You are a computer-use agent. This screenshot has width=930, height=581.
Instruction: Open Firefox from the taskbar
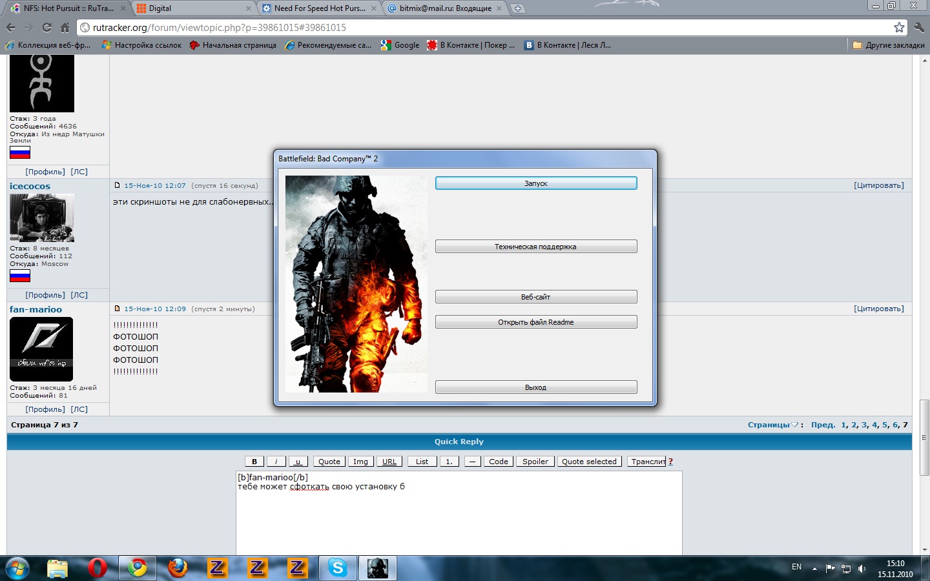(178, 568)
